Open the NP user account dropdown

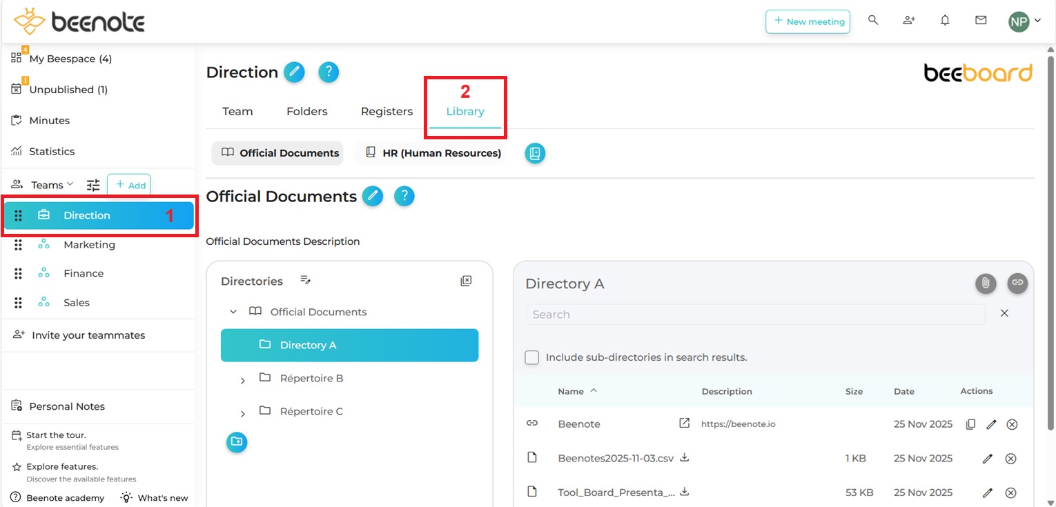click(1024, 21)
